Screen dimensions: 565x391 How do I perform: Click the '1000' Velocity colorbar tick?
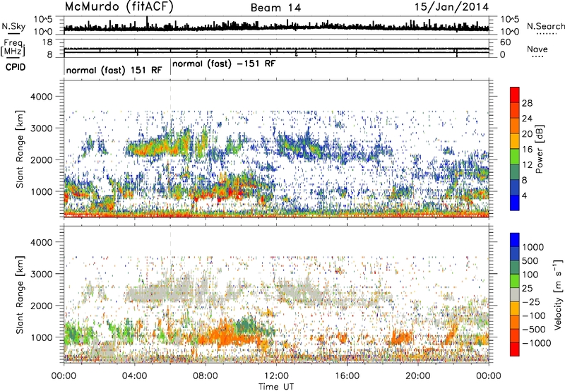pos(533,247)
